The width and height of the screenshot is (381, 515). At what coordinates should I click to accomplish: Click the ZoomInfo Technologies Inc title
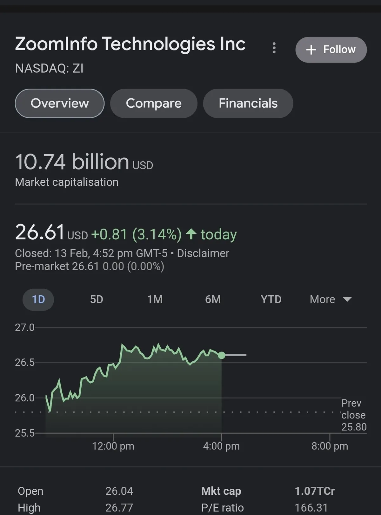coord(130,44)
